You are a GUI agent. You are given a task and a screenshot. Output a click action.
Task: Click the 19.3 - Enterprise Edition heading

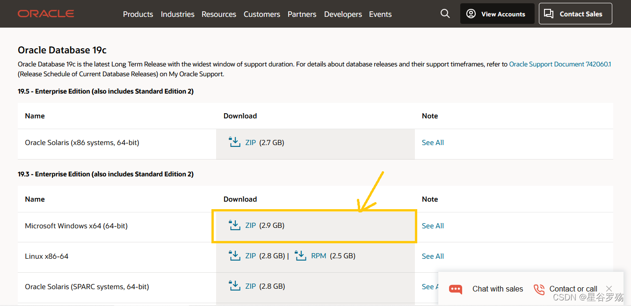coord(106,174)
